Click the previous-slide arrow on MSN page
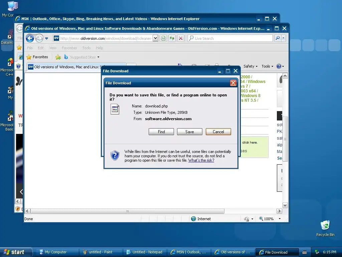 pyautogui.click(x=21, y=192)
